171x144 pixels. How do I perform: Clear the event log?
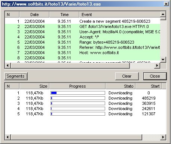pyautogui.click(x=127, y=76)
